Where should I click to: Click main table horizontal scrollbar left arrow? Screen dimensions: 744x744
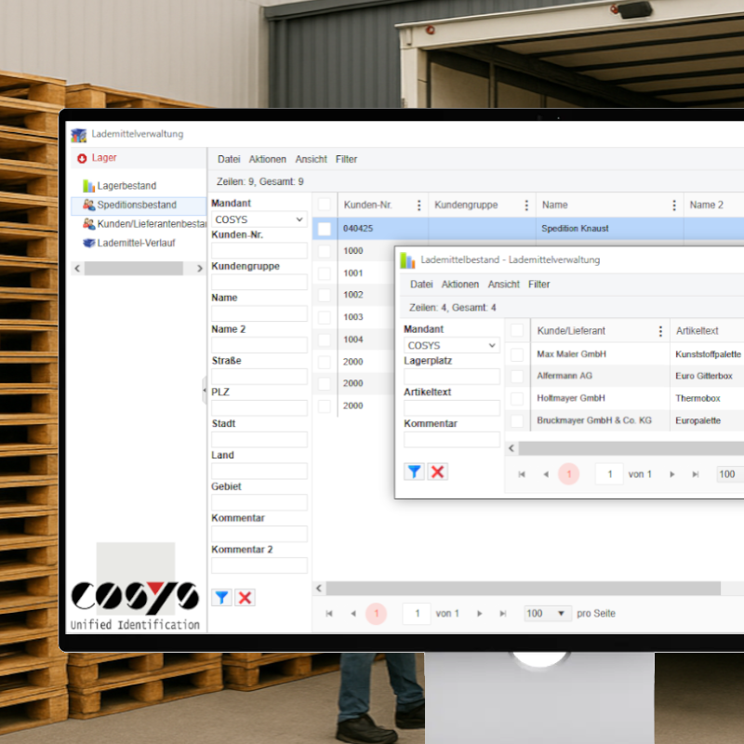[x=319, y=589]
